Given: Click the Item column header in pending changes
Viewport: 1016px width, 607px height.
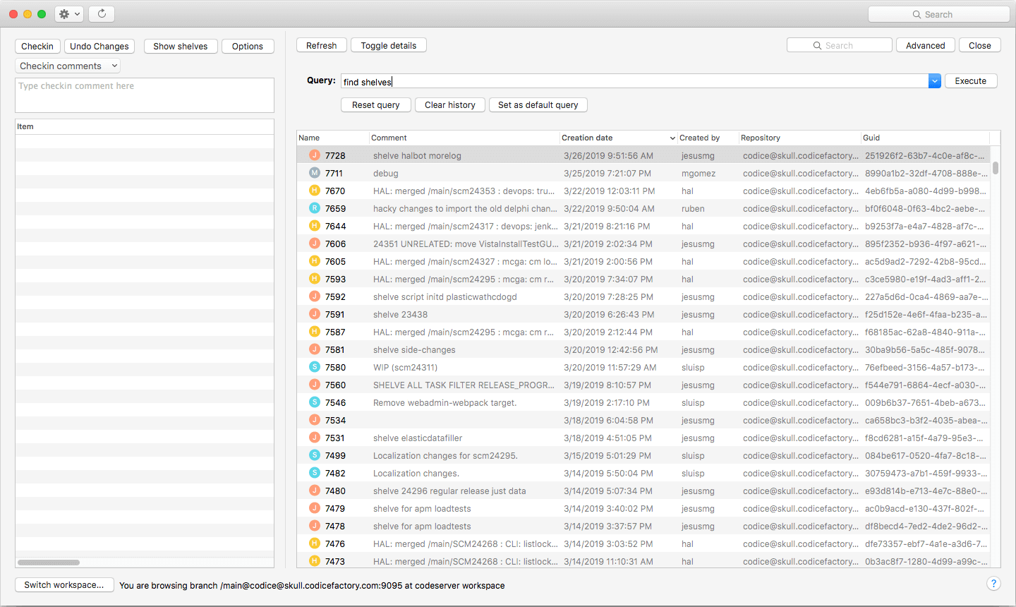Looking at the screenshot, I should click(145, 126).
